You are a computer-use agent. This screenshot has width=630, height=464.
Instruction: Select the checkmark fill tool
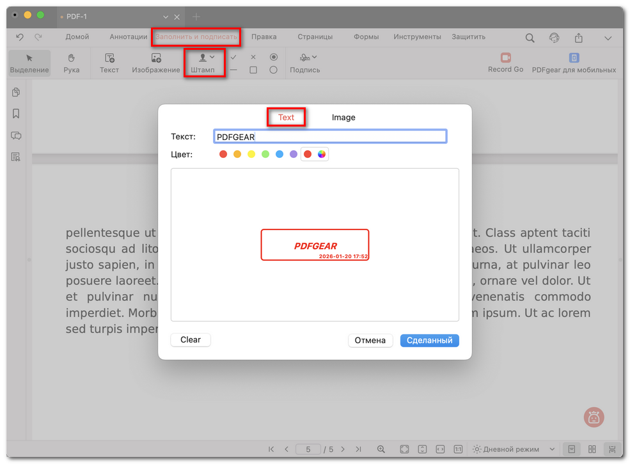coord(233,58)
